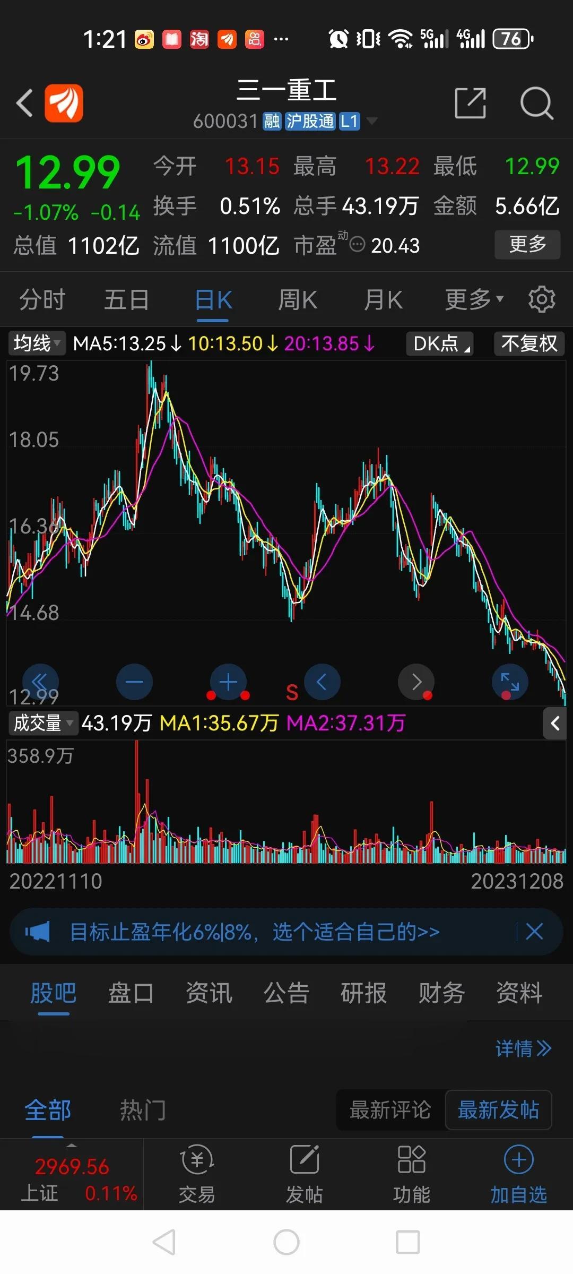Tap the Android home navigation button
The image size is (573, 1274).
[286, 1242]
